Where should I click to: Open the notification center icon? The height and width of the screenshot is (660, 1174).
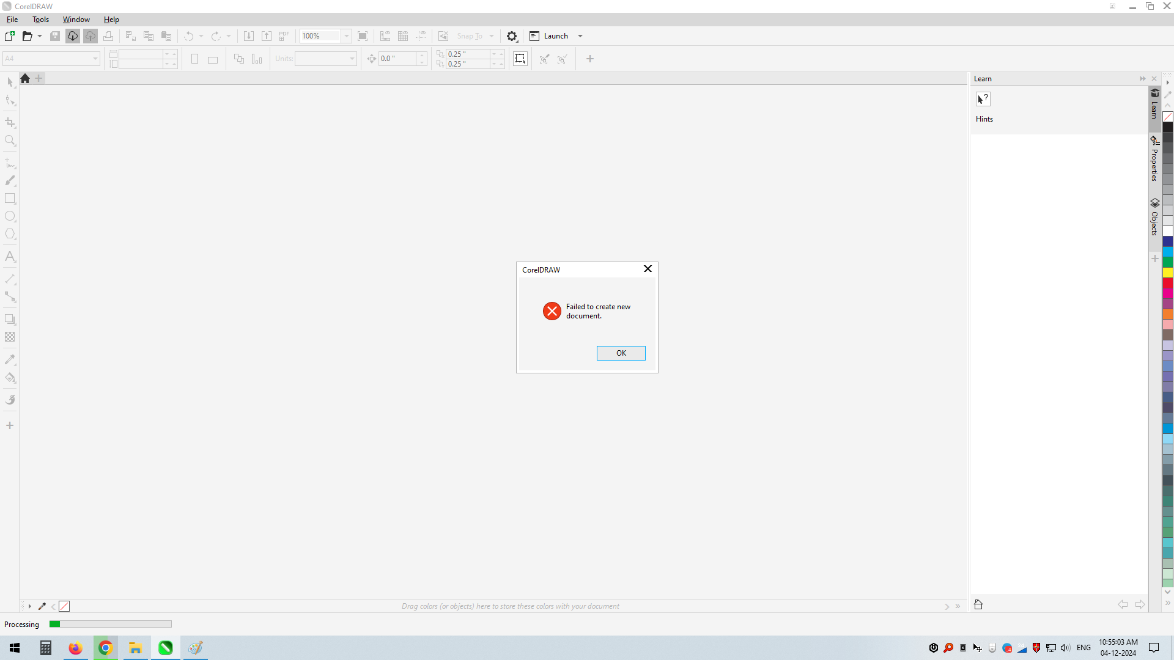tap(1154, 648)
